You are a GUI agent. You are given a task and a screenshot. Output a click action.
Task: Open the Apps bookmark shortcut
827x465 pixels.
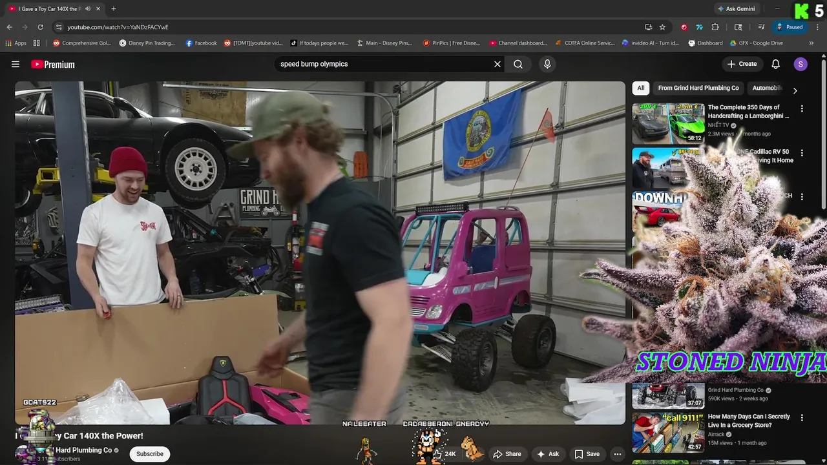point(16,43)
